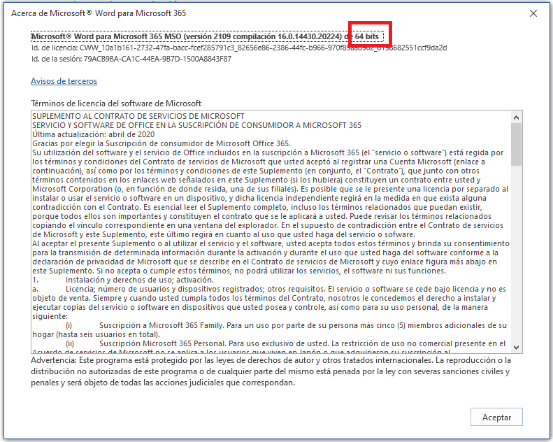
Task: Click 'Última actualización: abril de 2020' line
Action: pyautogui.click(x=94, y=134)
